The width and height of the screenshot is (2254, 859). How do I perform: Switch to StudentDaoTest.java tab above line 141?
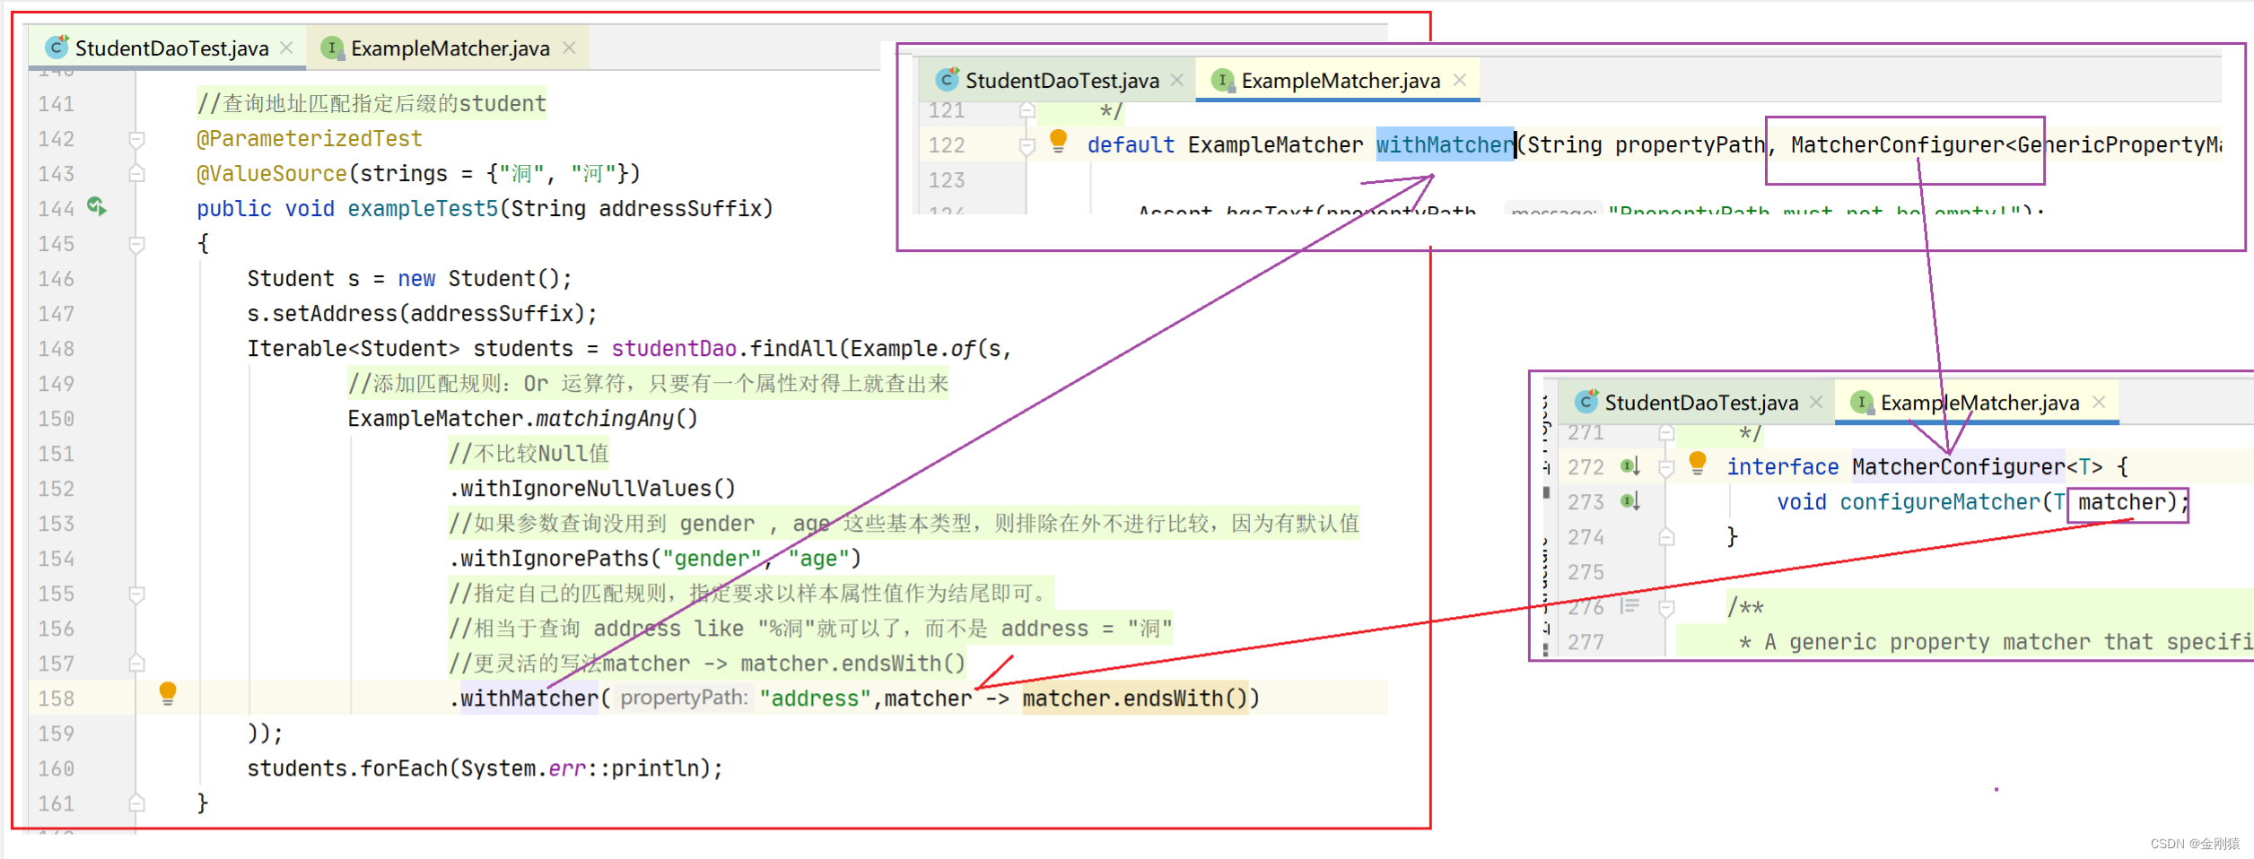[x=168, y=48]
